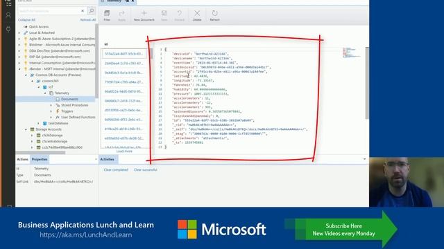
Task: Open document id starting 66a6f22a
Action: pyautogui.click(x=123, y=91)
